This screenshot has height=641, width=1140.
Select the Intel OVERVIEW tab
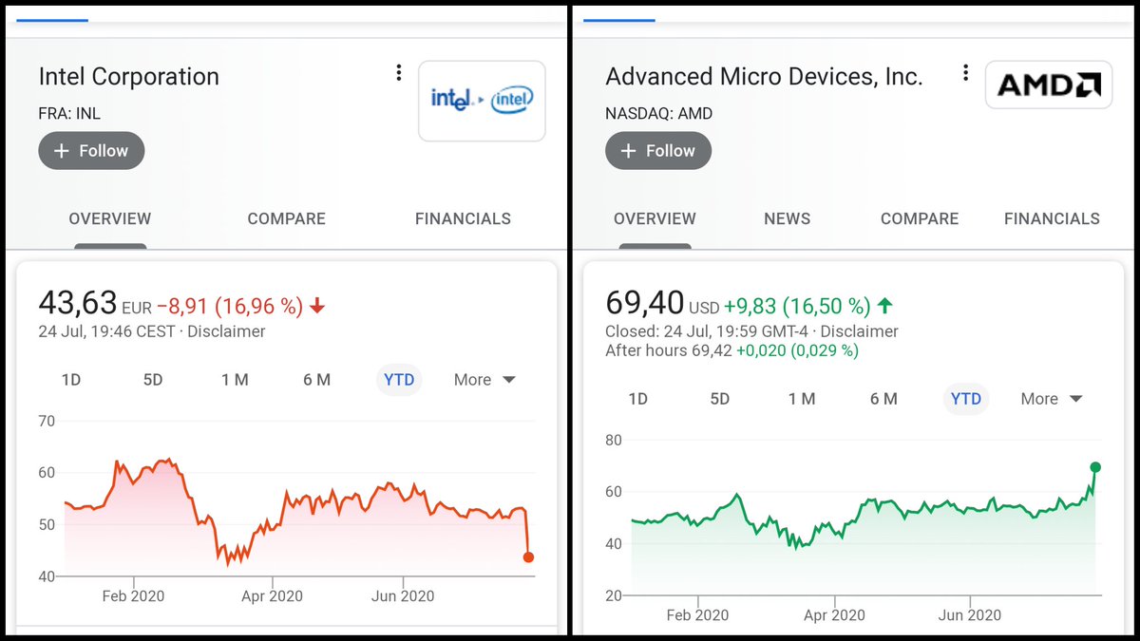110,218
